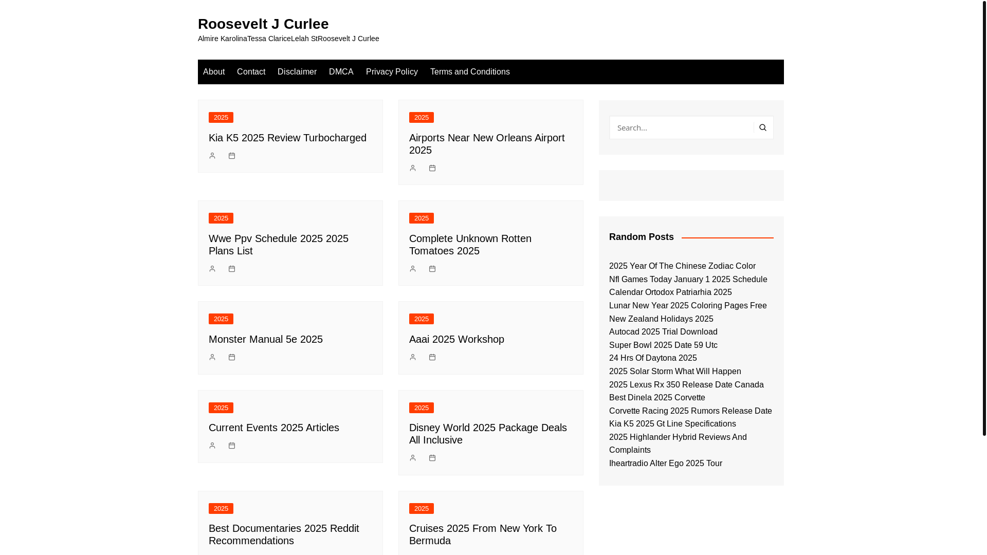
Task: Open Complete Unknown Rotten Tomatoes 2025 post
Action: [x=470, y=245]
